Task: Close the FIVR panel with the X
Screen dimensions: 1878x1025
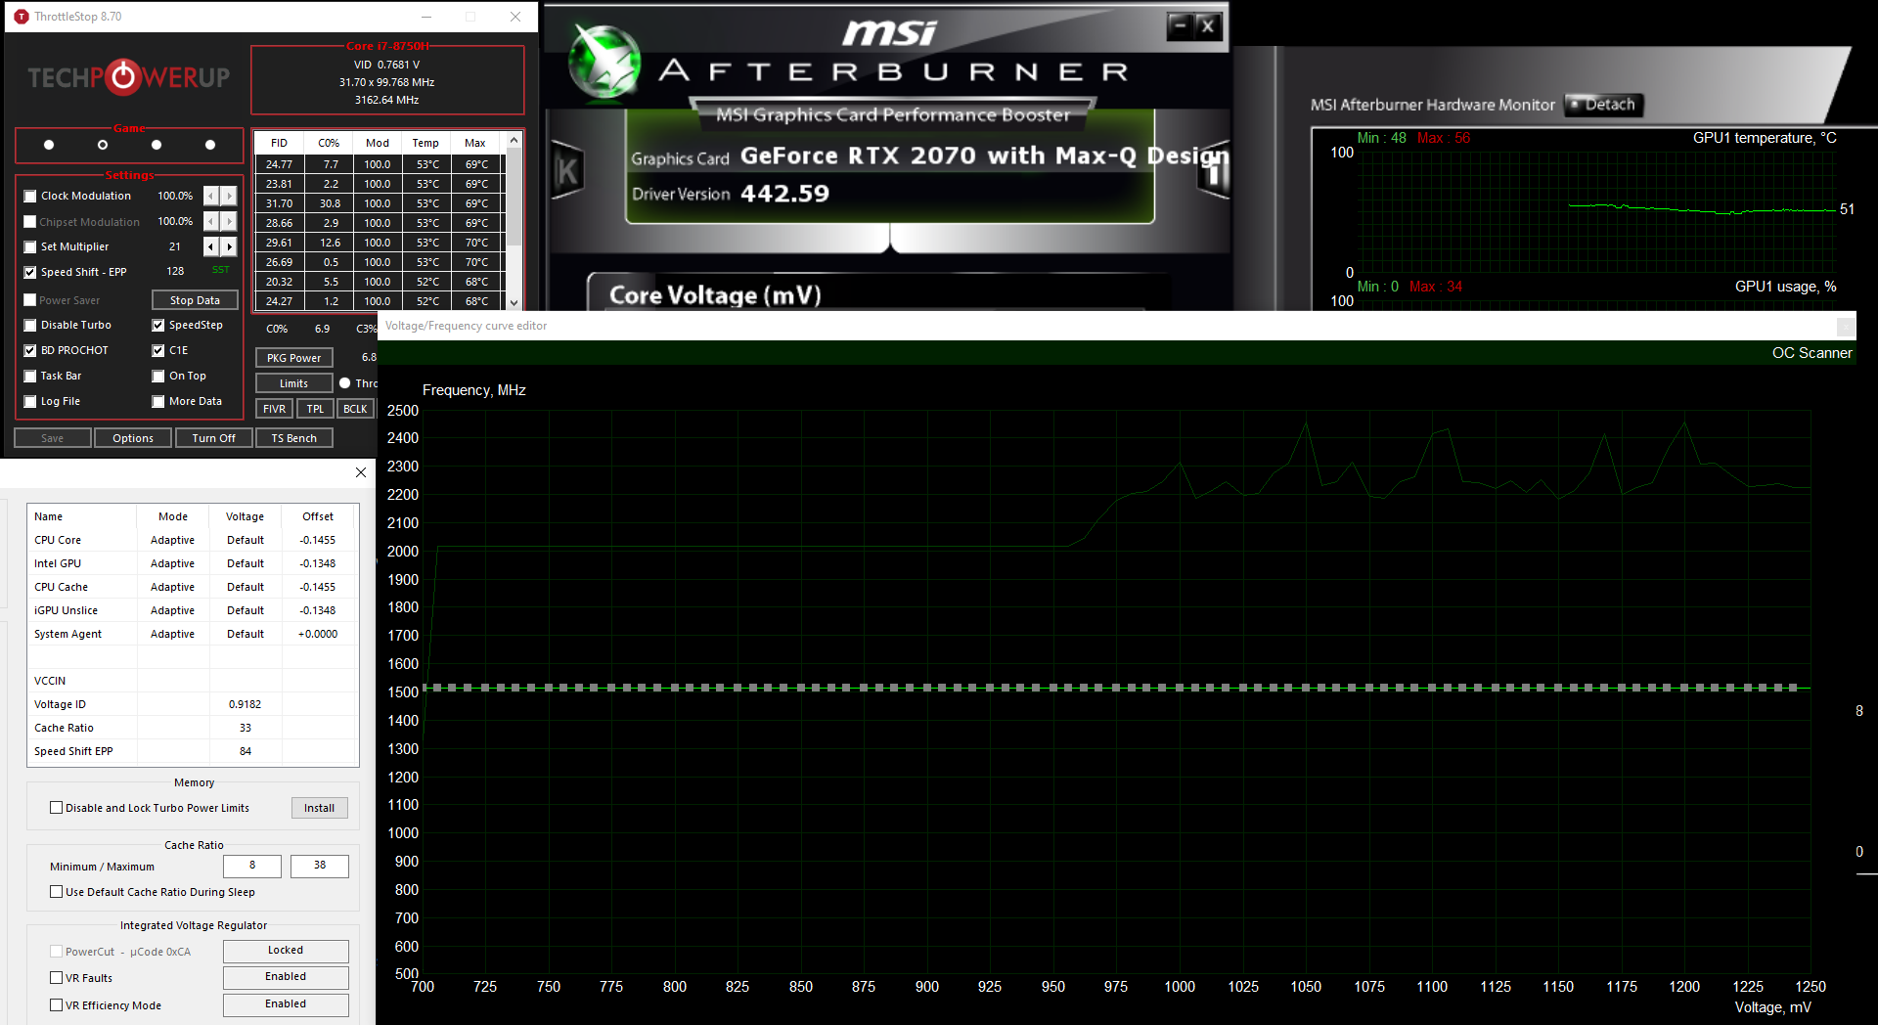Action: pyautogui.click(x=361, y=472)
